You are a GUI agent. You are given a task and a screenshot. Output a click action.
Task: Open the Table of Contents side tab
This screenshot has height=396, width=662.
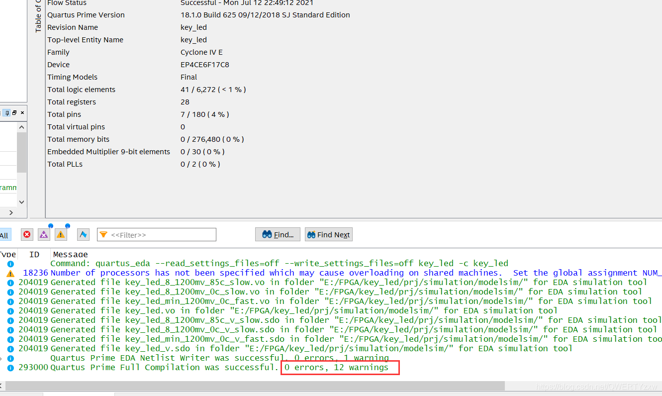tap(38, 16)
